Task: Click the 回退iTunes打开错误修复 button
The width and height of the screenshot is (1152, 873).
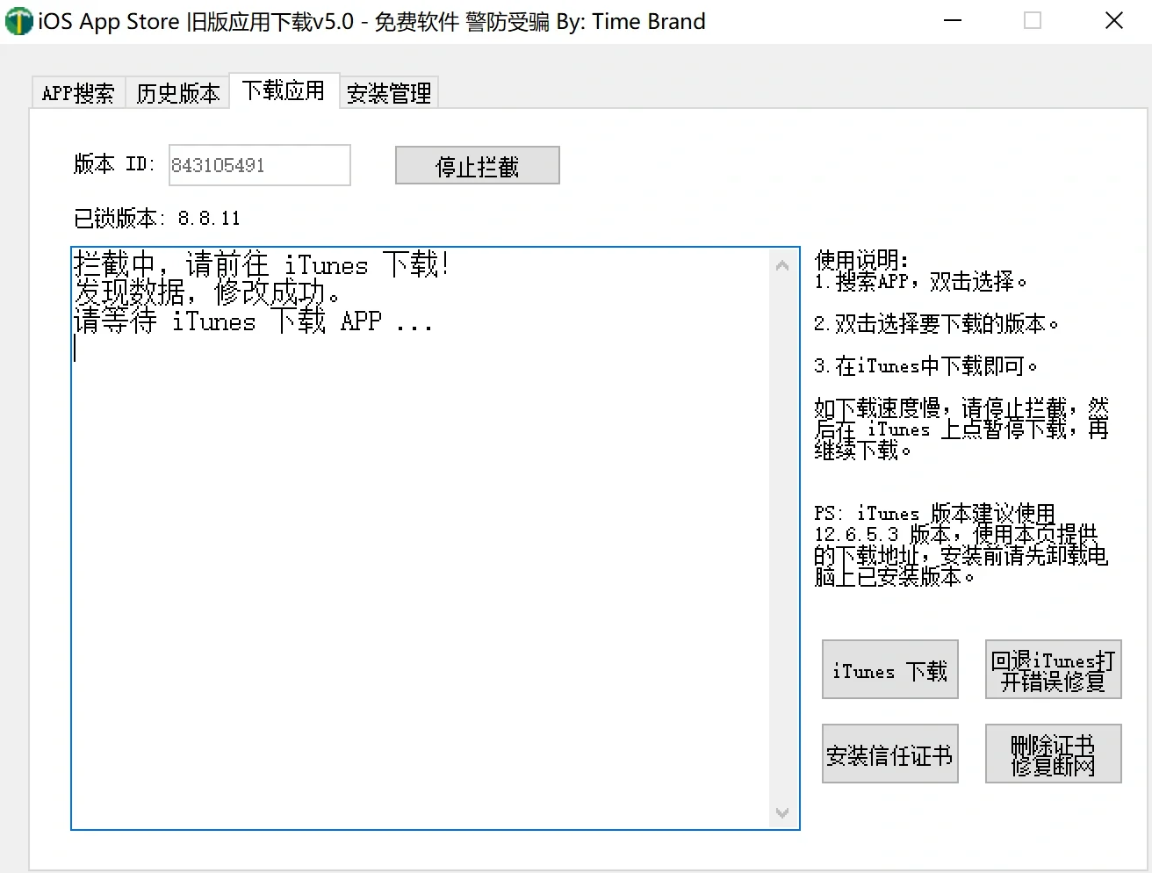Action: coord(1053,669)
